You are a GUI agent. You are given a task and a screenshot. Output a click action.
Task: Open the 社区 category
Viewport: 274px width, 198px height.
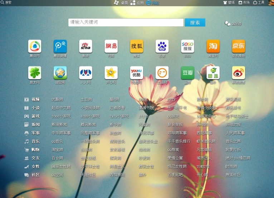[x=36, y=175]
